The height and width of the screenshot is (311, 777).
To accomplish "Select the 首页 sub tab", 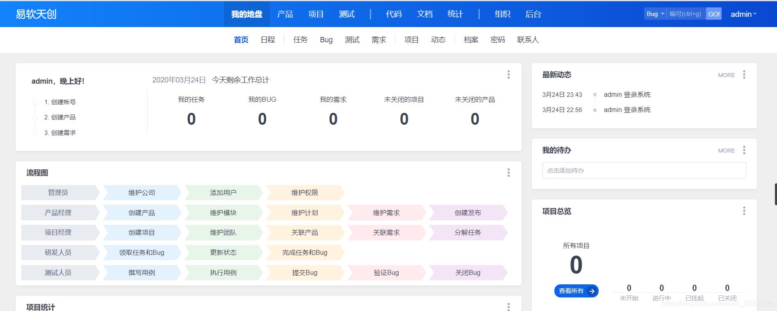I will 241,40.
